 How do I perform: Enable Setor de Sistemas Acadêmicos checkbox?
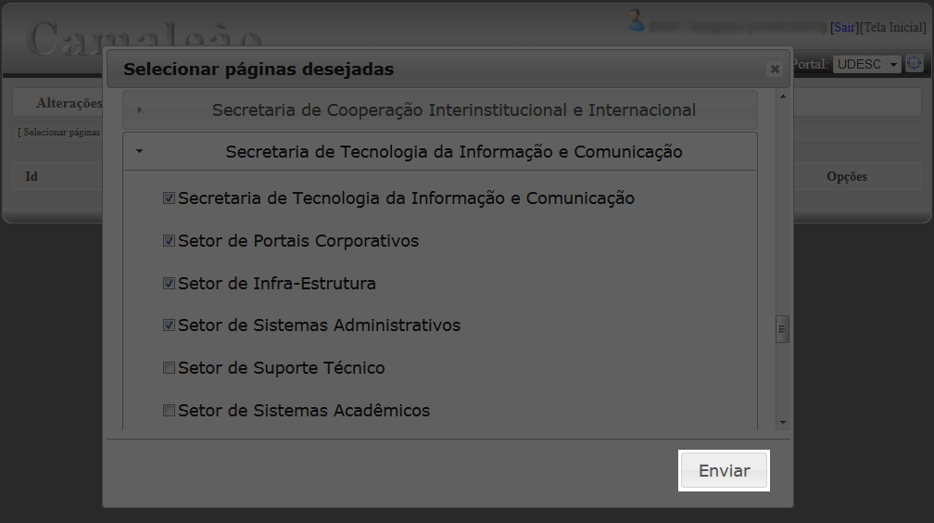tap(170, 410)
